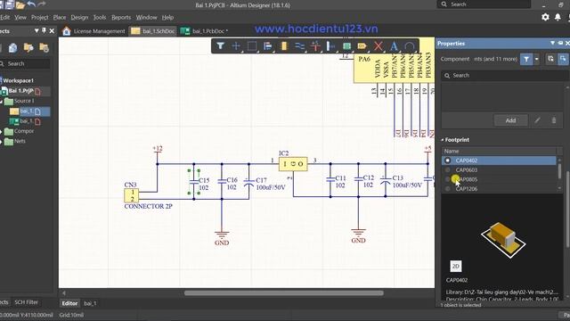This screenshot has height=321, width=570.
Task: Open the Design menu
Action: [79, 18]
